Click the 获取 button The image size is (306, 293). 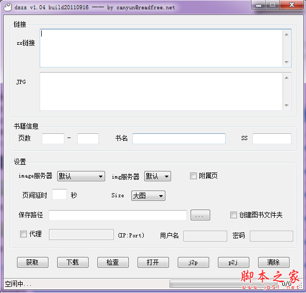(32, 263)
